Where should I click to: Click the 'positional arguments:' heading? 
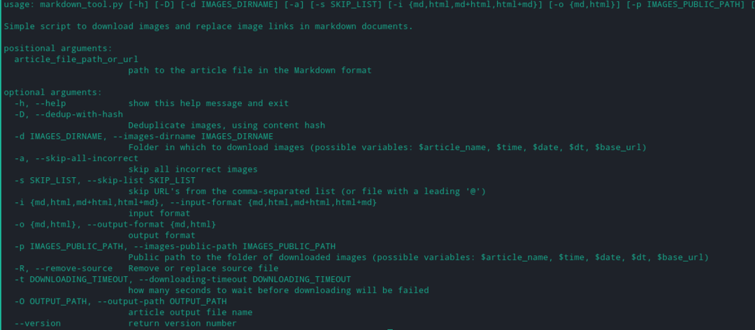coord(57,49)
